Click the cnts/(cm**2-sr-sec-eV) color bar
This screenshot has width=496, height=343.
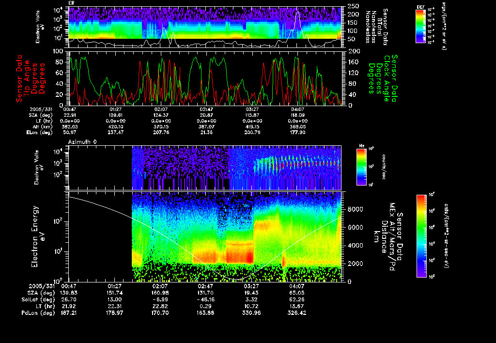coord(421,236)
